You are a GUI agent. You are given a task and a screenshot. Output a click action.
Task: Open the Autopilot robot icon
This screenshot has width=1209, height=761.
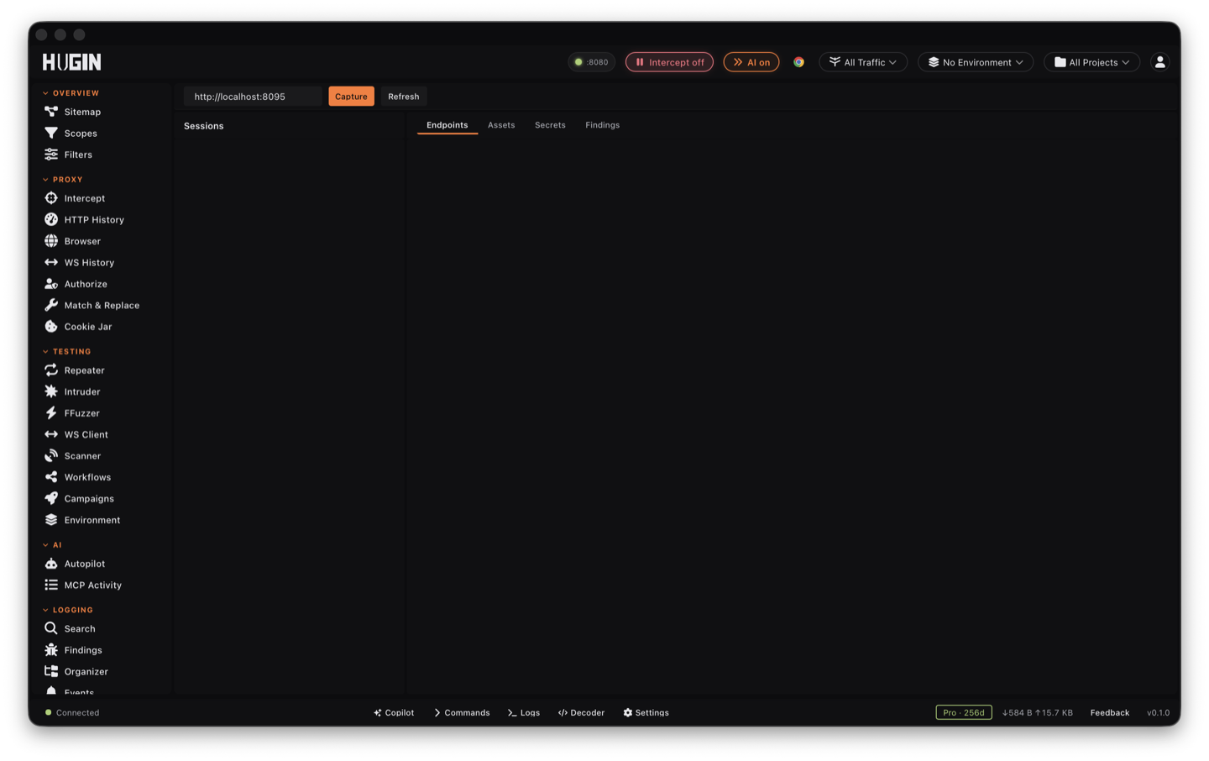51,564
